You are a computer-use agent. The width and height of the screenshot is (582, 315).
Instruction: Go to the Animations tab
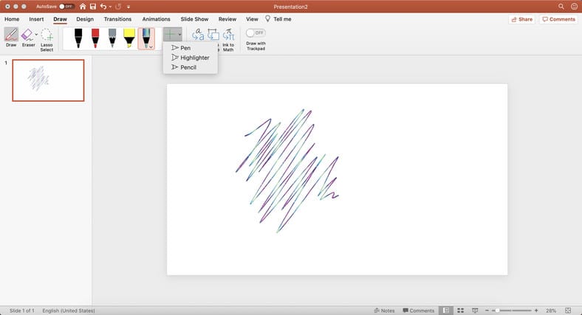(x=157, y=19)
